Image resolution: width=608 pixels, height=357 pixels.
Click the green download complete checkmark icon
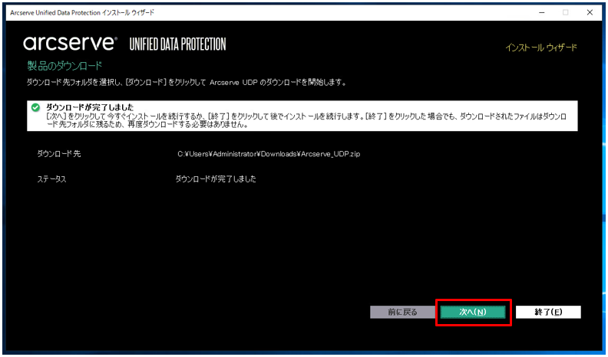pos(35,107)
